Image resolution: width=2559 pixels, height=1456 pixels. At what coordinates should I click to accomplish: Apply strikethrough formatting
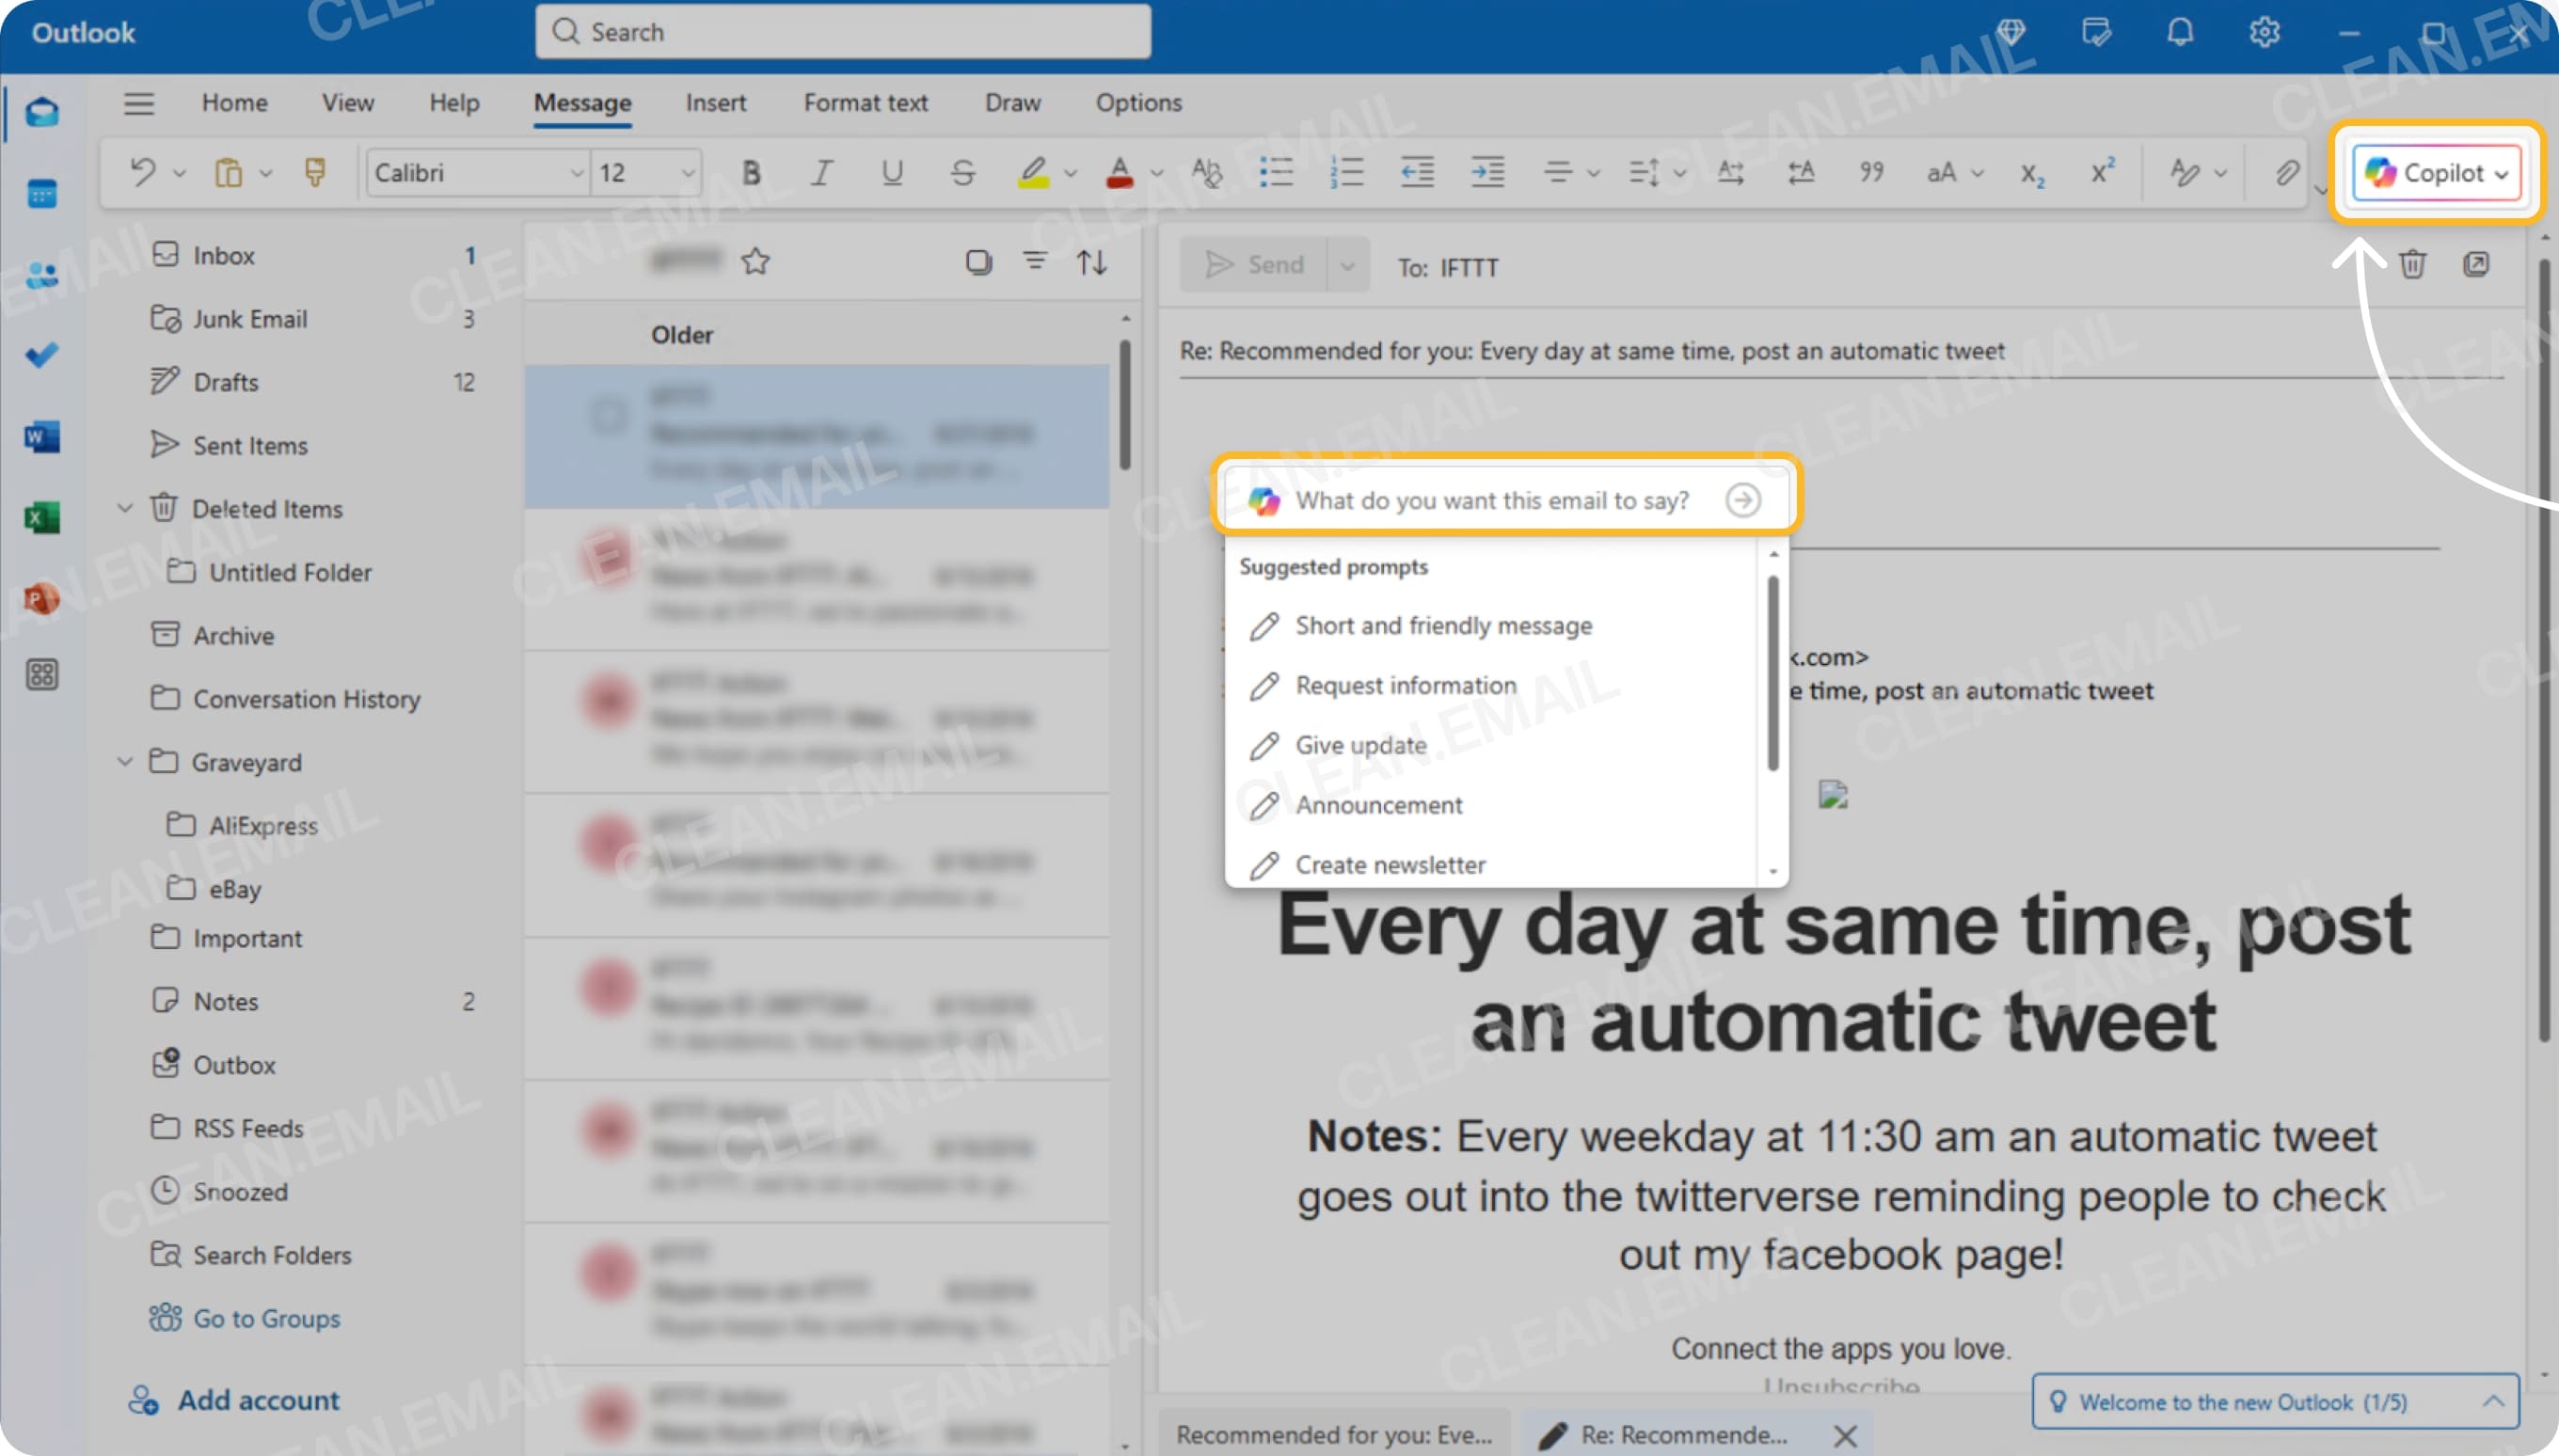962,172
